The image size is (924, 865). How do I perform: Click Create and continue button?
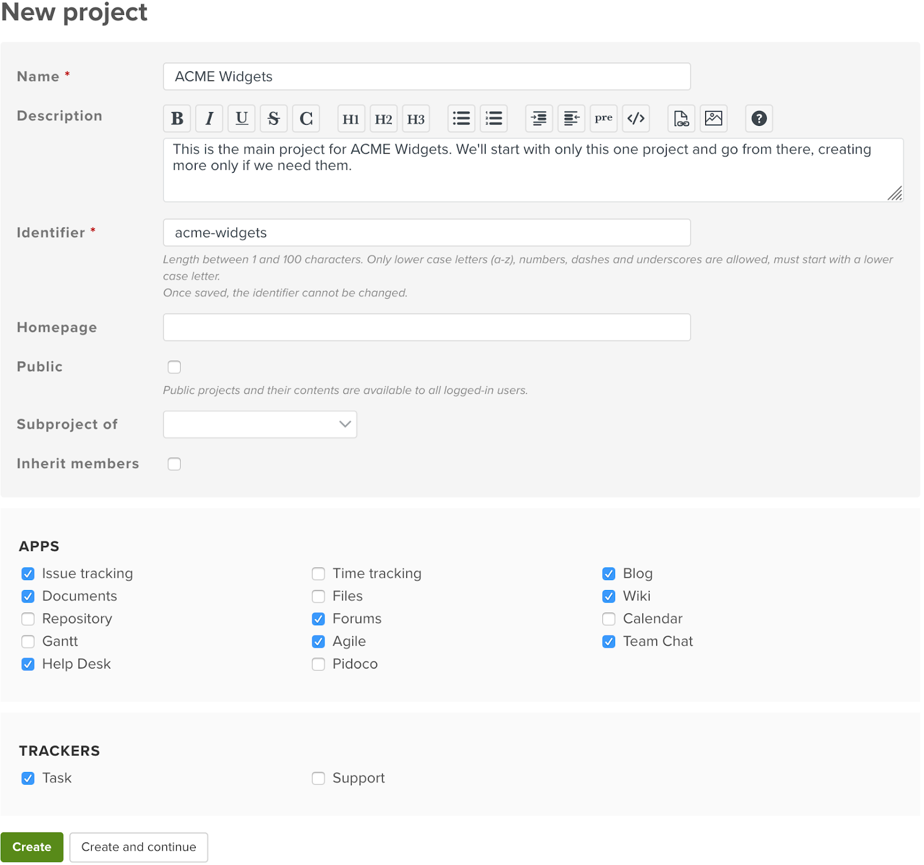pyautogui.click(x=139, y=847)
